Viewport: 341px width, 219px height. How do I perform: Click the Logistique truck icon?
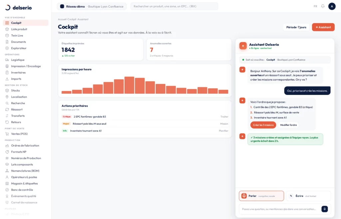click(7, 60)
